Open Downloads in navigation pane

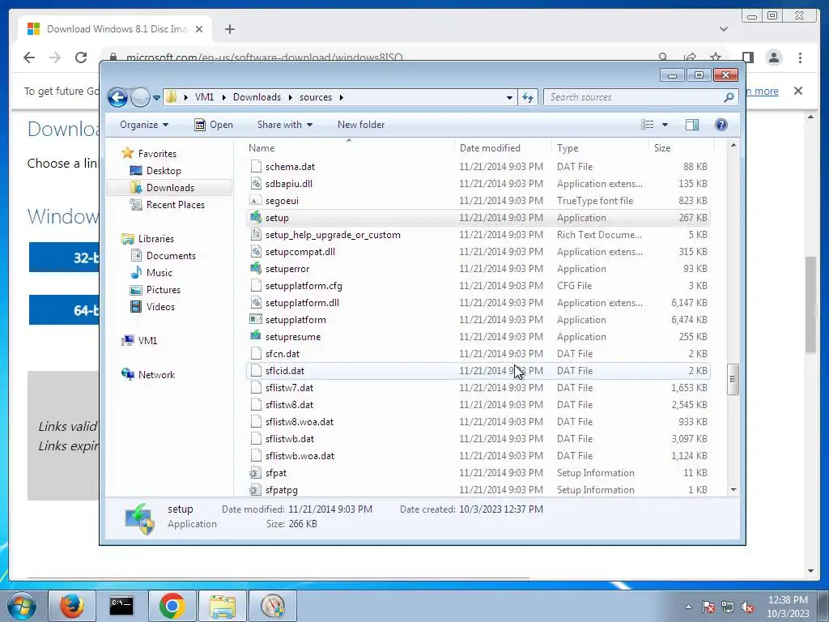(x=170, y=188)
